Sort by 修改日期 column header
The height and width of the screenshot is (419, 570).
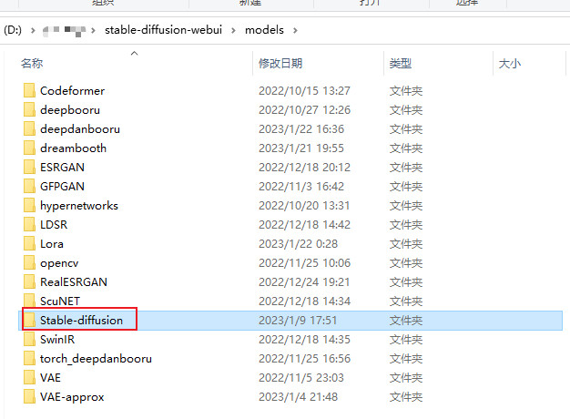280,64
